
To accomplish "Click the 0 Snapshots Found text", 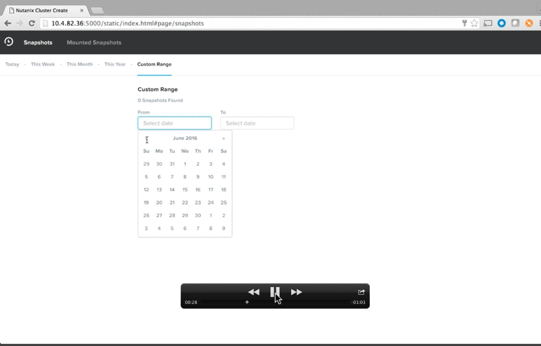I will point(160,101).
